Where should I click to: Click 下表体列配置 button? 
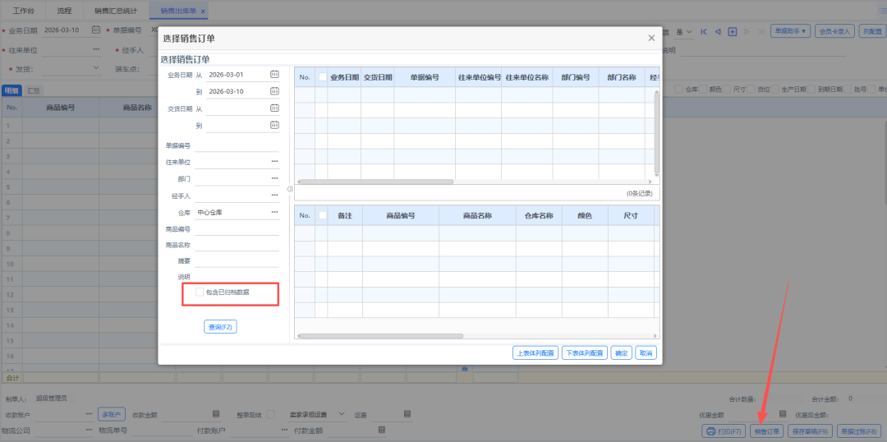point(585,353)
